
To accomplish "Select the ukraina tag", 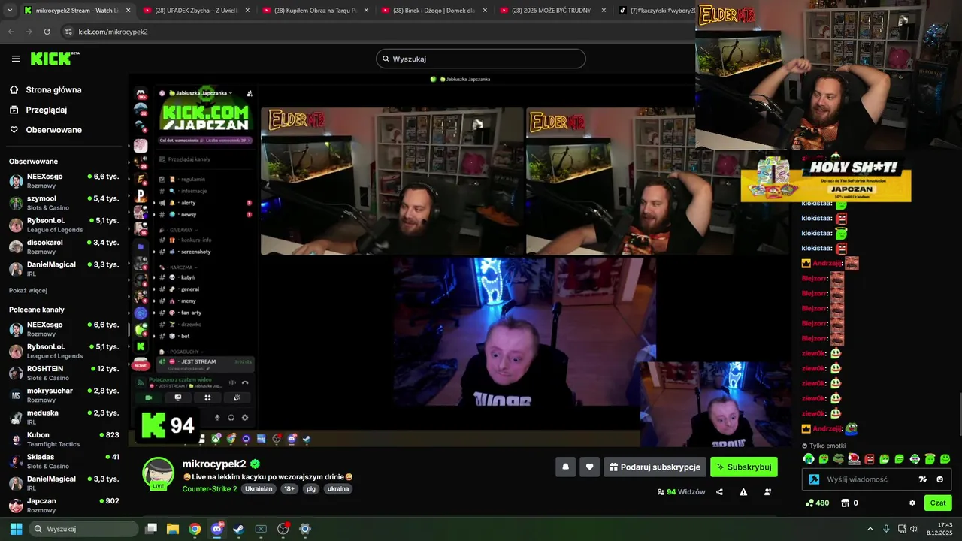I will (x=338, y=488).
